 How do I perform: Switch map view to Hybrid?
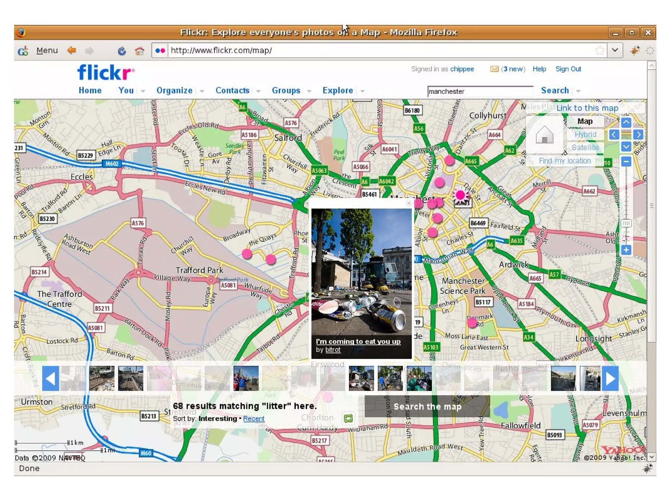pos(585,134)
